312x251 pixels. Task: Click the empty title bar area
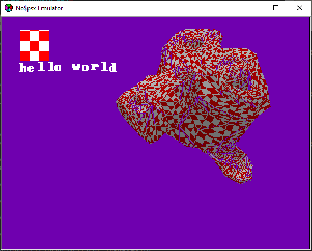coord(155,8)
